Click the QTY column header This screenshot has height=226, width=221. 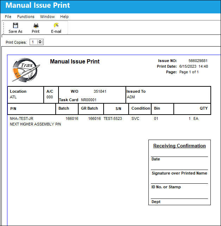click(204, 108)
